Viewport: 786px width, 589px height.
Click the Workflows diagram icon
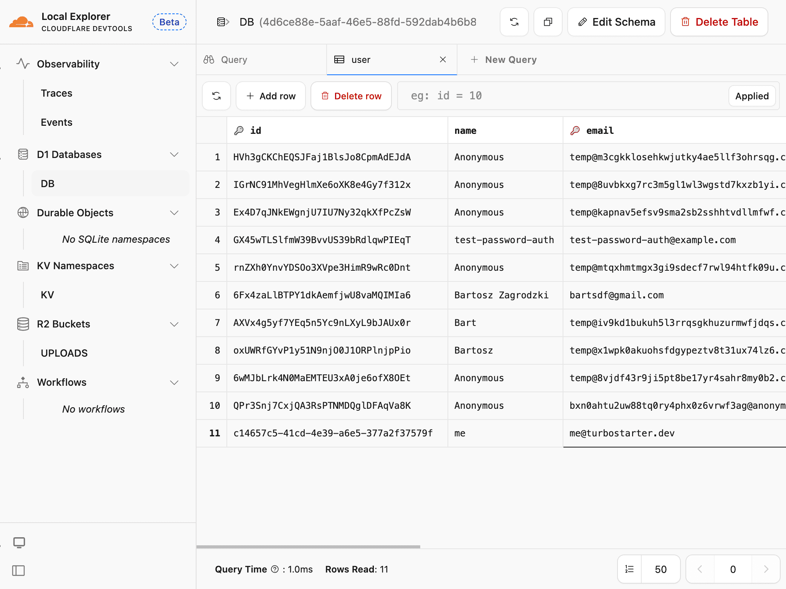(23, 382)
